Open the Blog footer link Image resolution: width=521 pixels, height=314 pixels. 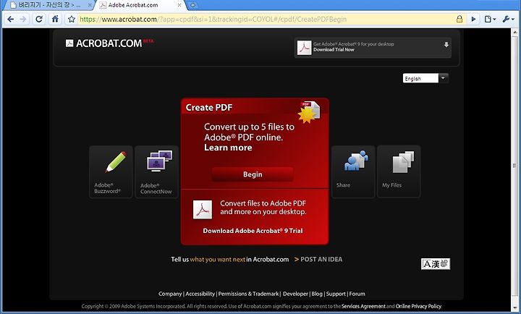317,294
